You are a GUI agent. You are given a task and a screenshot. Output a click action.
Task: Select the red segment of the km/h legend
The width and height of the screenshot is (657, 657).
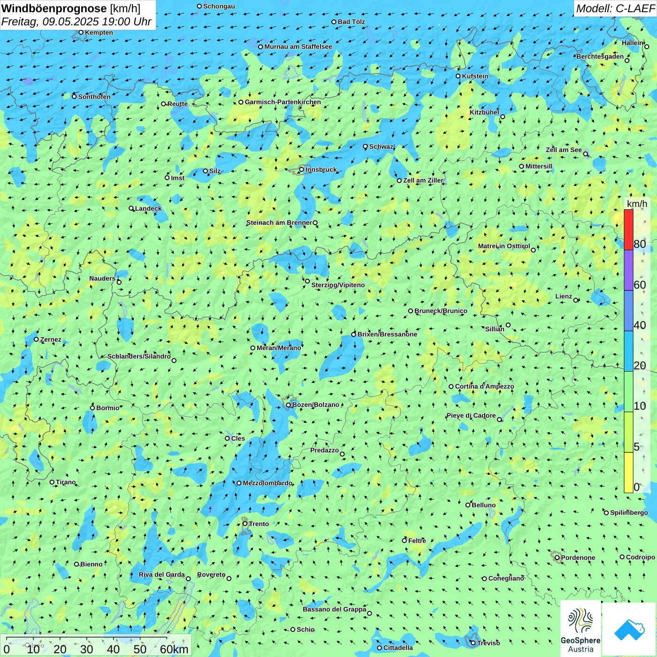[x=628, y=229]
